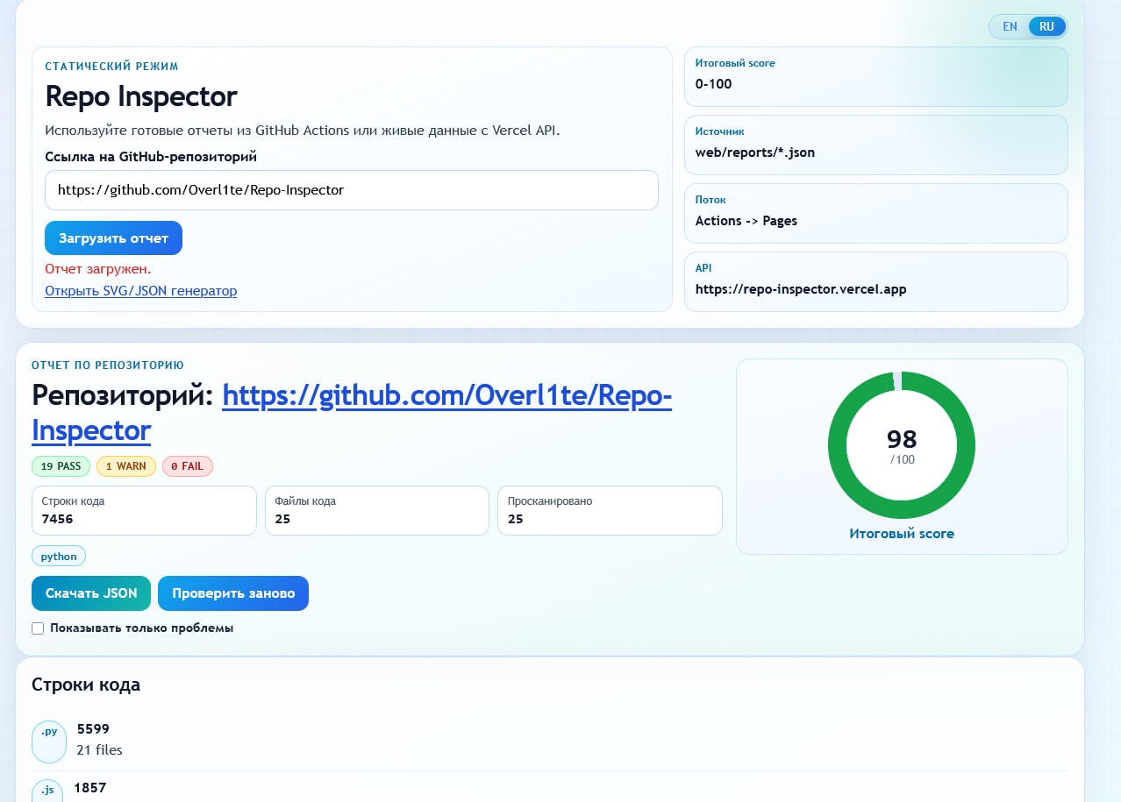
Task: Click the GitHub repository URL input field
Action: click(351, 190)
